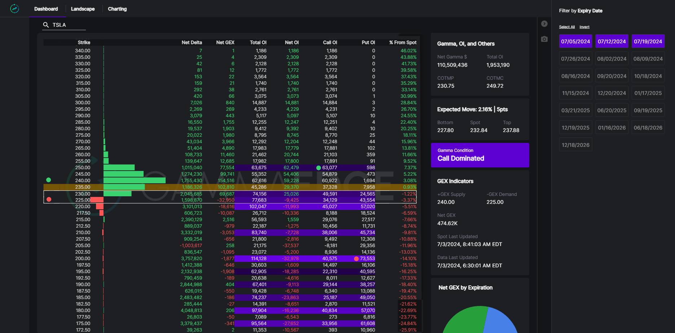Screen dimensions: 675x333
Task: Sort by the Strike column header
Action: 84,43
